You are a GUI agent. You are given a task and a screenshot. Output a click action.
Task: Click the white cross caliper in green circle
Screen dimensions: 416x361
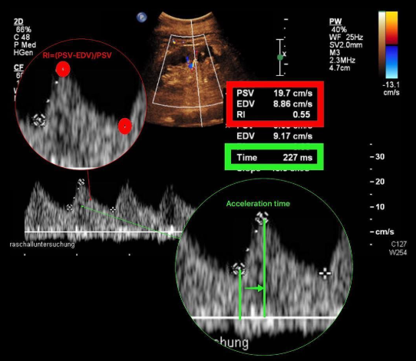pos(325,273)
